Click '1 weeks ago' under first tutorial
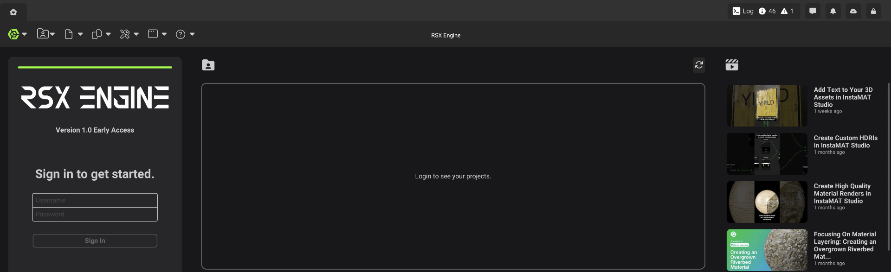 click(827, 111)
